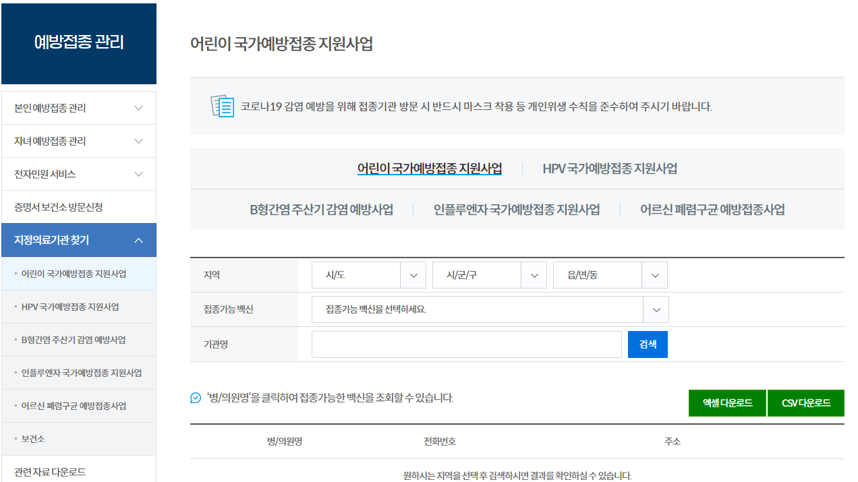The image size is (858, 482).
Task: Switch to the 어린이 국가예방접종 지원사업 tab
Action: pos(430,169)
